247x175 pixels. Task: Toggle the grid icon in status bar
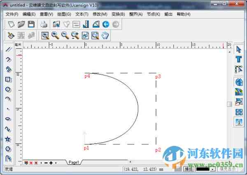point(178,169)
